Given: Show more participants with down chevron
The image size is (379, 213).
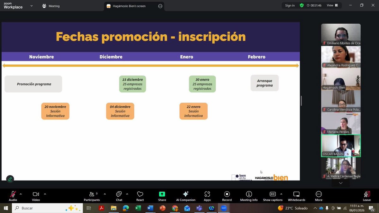Looking at the screenshot, I should tap(341, 183).
